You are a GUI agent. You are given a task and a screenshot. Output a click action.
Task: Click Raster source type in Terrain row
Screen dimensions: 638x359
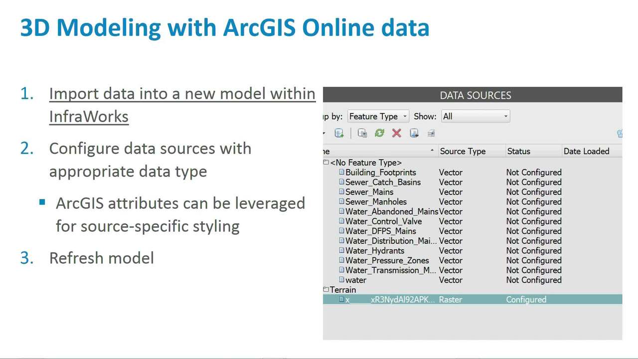(x=451, y=300)
